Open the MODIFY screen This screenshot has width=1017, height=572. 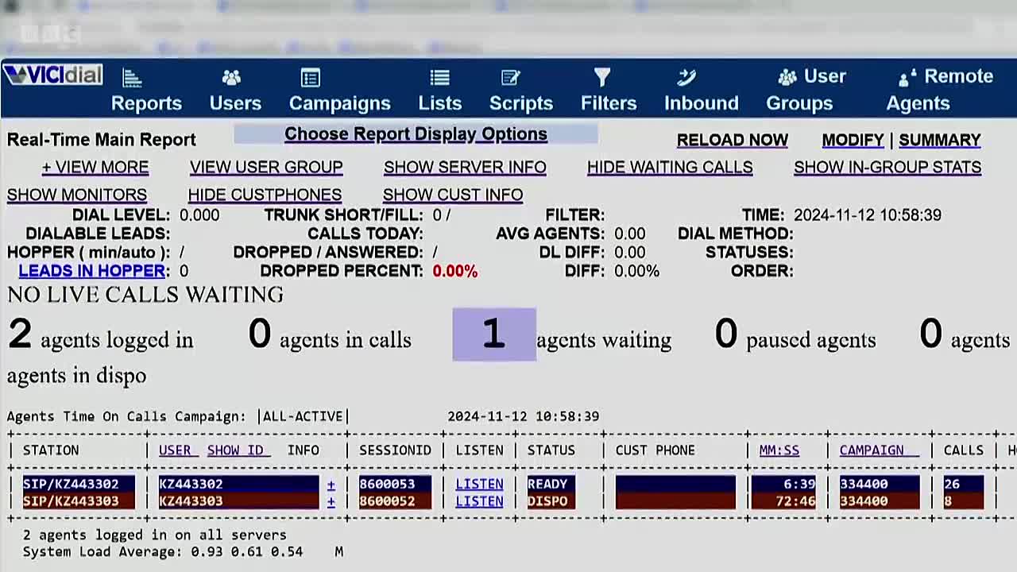(853, 140)
